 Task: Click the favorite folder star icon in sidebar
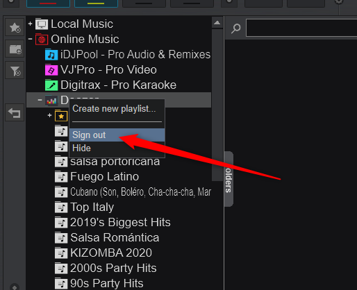tap(15, 27)
